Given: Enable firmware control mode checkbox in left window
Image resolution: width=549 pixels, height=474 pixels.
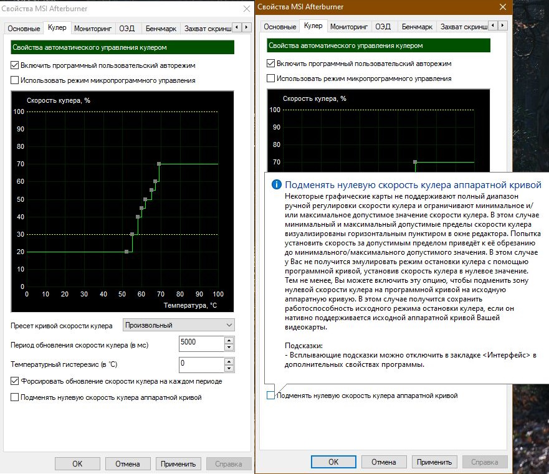Looking at the screenshot, I should point(15,80).
